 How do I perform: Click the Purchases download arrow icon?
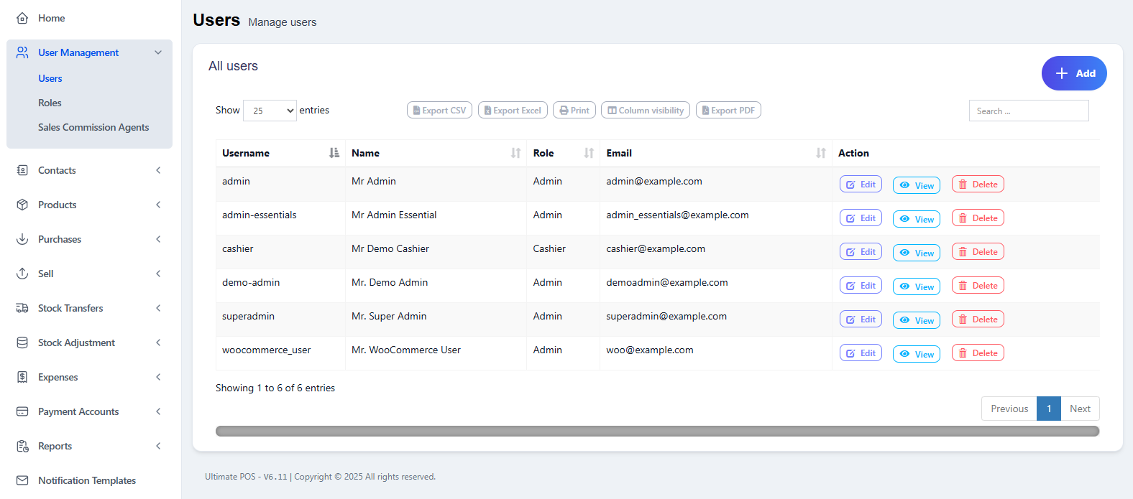pos(22,239)
